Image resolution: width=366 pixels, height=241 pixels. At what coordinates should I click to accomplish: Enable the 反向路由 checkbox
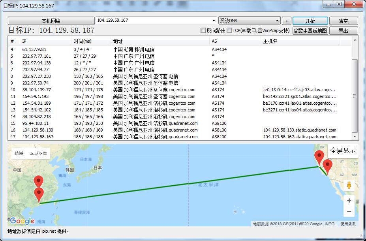203,30
